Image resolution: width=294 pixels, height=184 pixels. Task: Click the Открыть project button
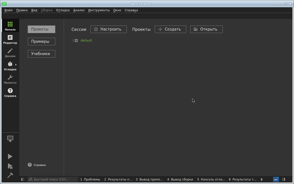click(x=206, y=29)
